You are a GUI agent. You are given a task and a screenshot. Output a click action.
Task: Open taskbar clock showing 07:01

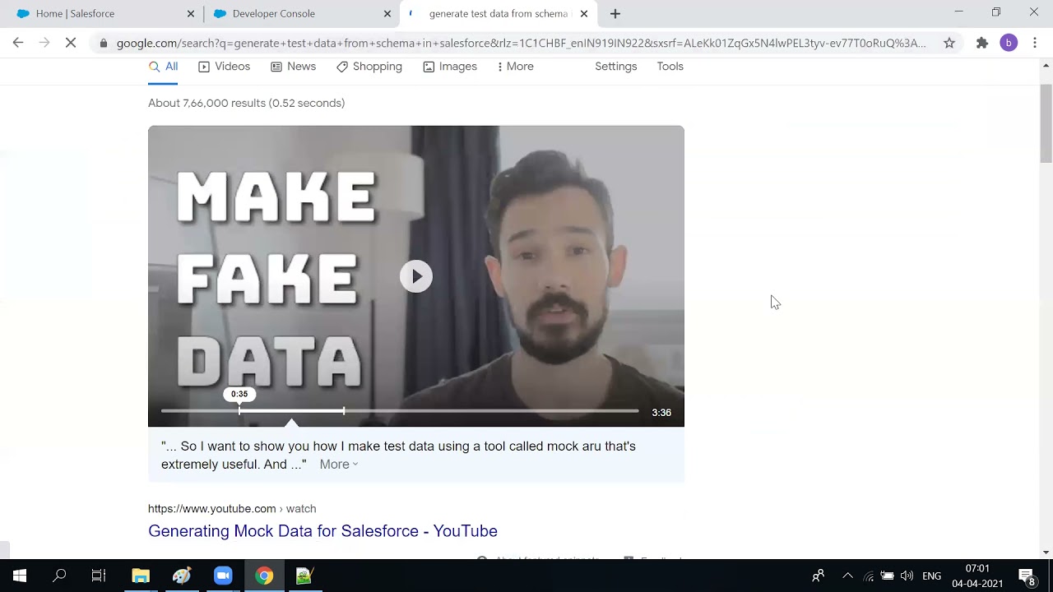click(977, 576)
